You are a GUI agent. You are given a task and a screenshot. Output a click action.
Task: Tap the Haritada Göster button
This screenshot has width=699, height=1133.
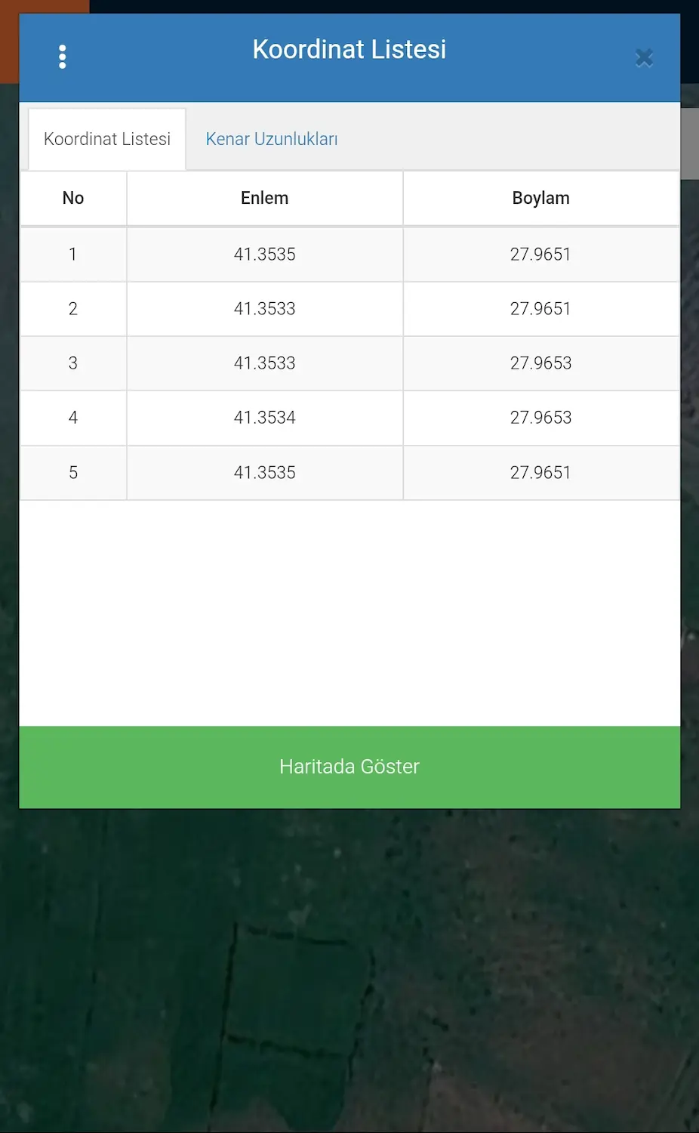click(349, 767)
